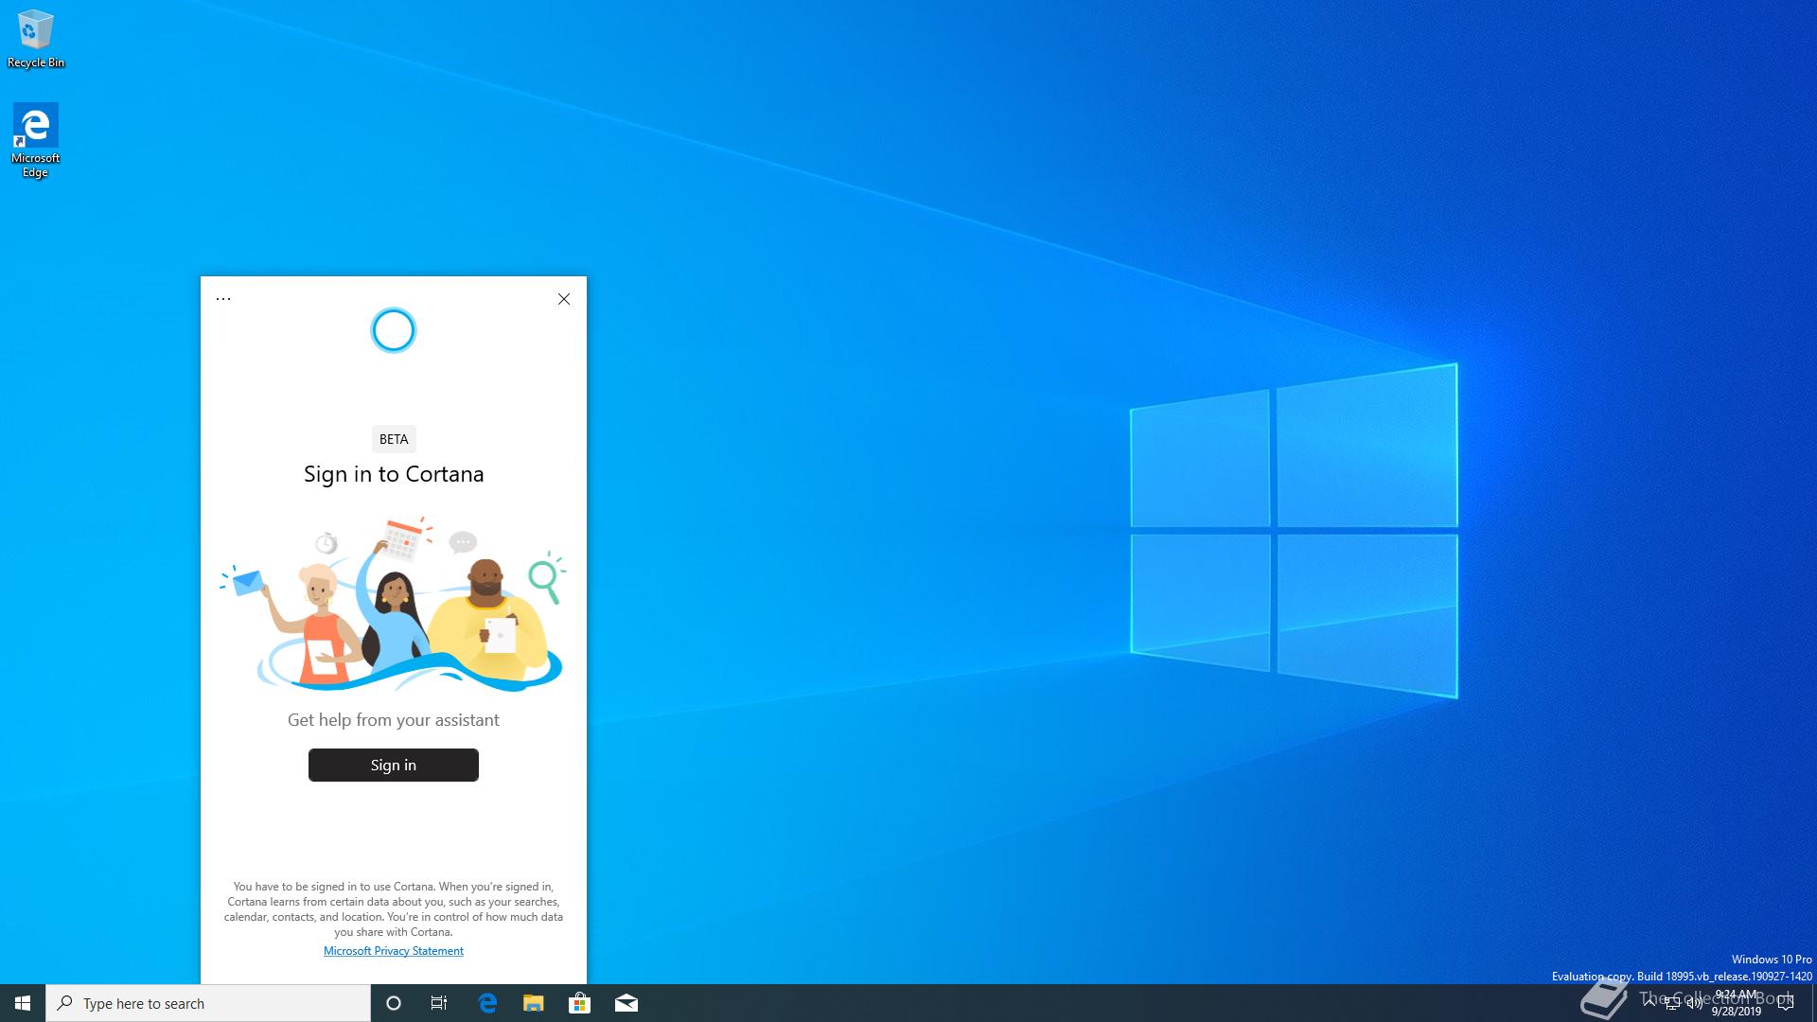Open Microsoft Store from the taskbar

click(579, 1003)
